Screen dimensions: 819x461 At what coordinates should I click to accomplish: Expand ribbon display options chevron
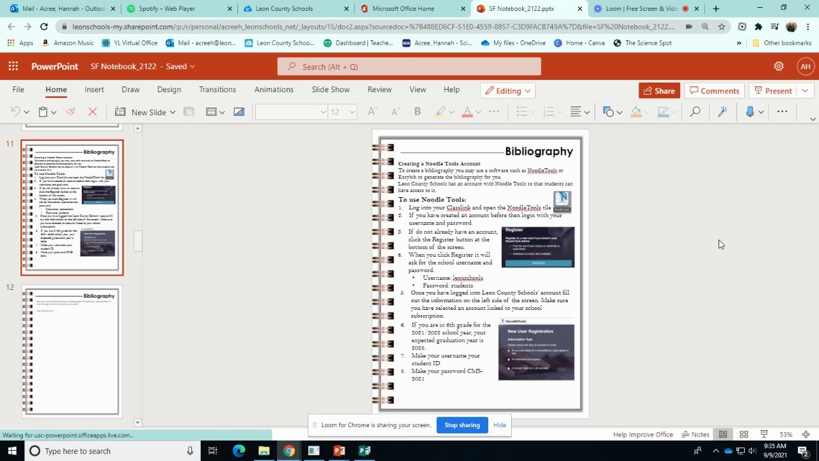(x=813, y=119)
